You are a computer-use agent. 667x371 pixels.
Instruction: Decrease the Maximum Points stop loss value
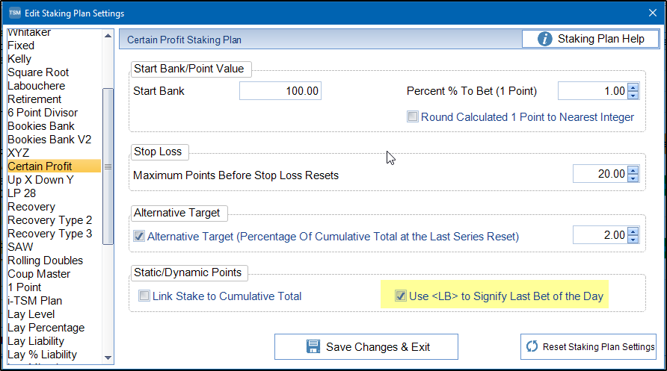coord(633,178)
